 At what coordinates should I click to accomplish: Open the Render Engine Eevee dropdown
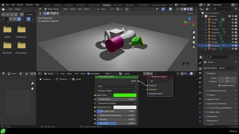(228, 68)
